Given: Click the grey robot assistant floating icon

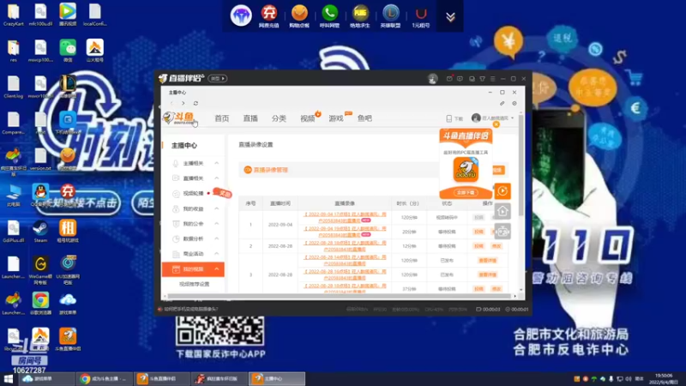Looking at the screenshot, I should pos(502,231).
